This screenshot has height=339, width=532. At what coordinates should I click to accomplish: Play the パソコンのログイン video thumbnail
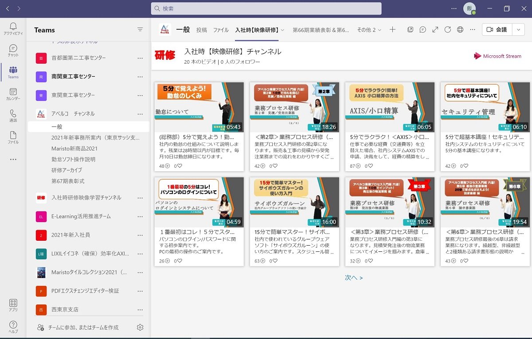199,202
